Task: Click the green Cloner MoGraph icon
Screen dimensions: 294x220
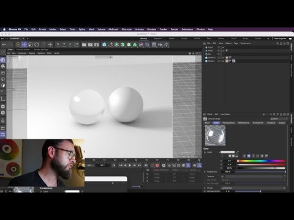Action: (x=129, y=45)
